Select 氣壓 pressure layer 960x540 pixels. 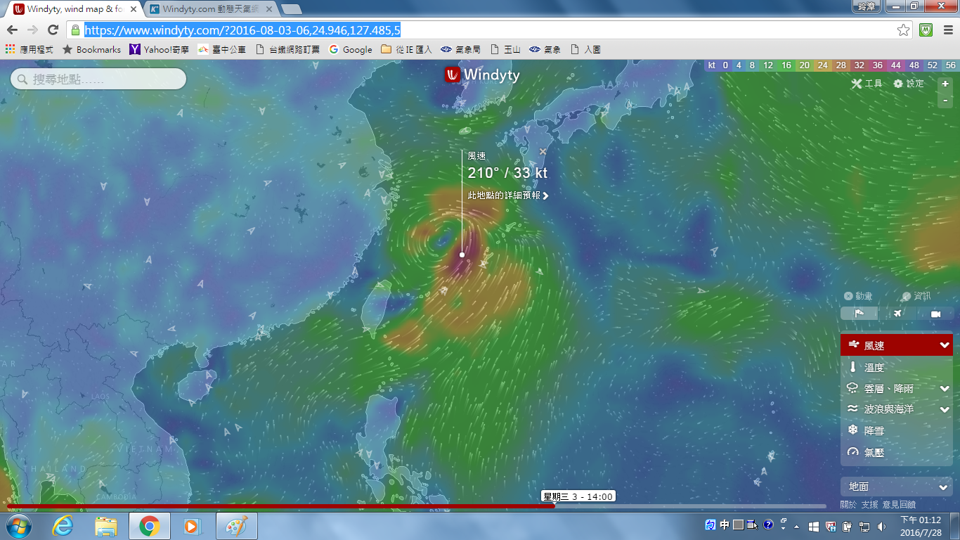click(874, 452)
